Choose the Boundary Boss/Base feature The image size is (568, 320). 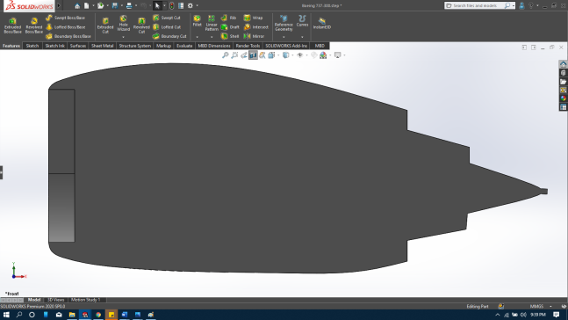point(68,36)
